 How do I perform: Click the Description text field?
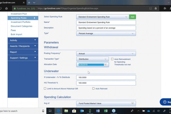pyautogui.click(x=106, y=28)
